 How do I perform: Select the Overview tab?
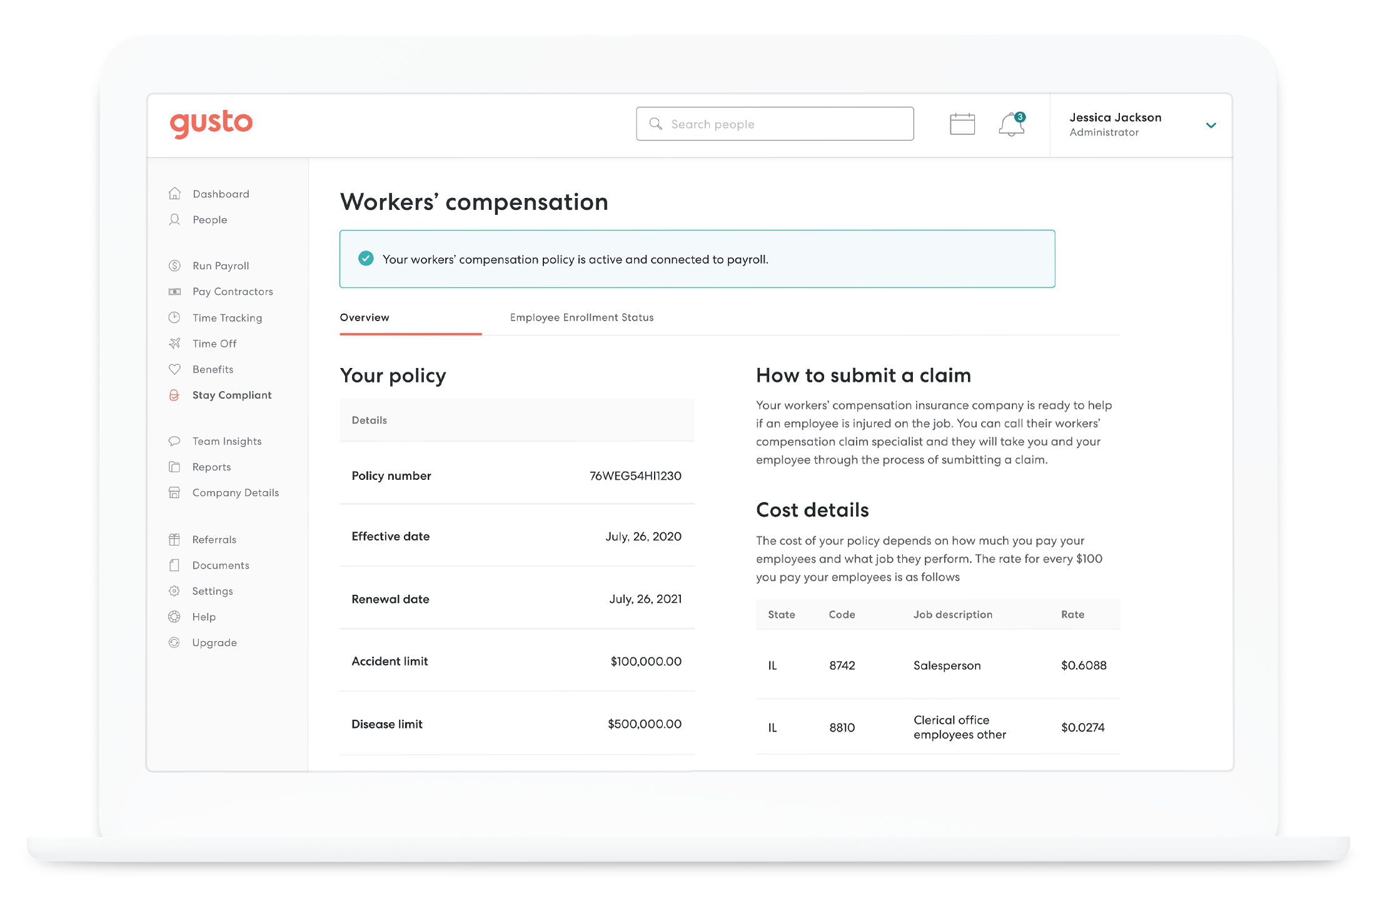tap(365, 317)
